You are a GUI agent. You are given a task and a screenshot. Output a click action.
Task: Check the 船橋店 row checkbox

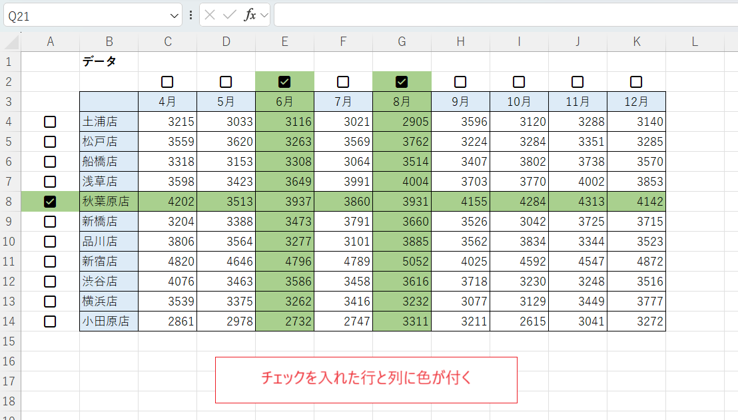50,162
